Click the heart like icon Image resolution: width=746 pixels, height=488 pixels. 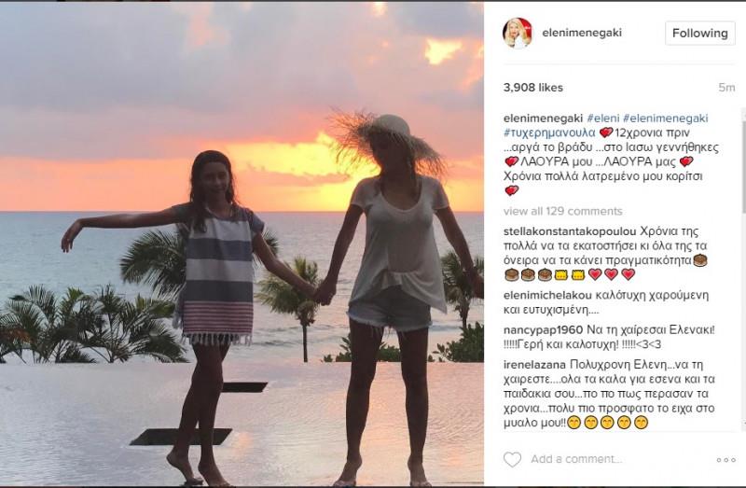point(512,459)
